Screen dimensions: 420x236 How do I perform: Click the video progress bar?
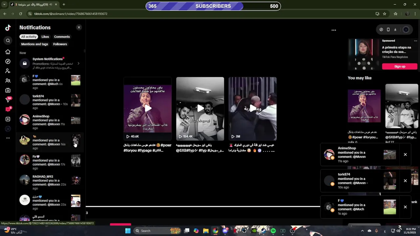[203, 206]
